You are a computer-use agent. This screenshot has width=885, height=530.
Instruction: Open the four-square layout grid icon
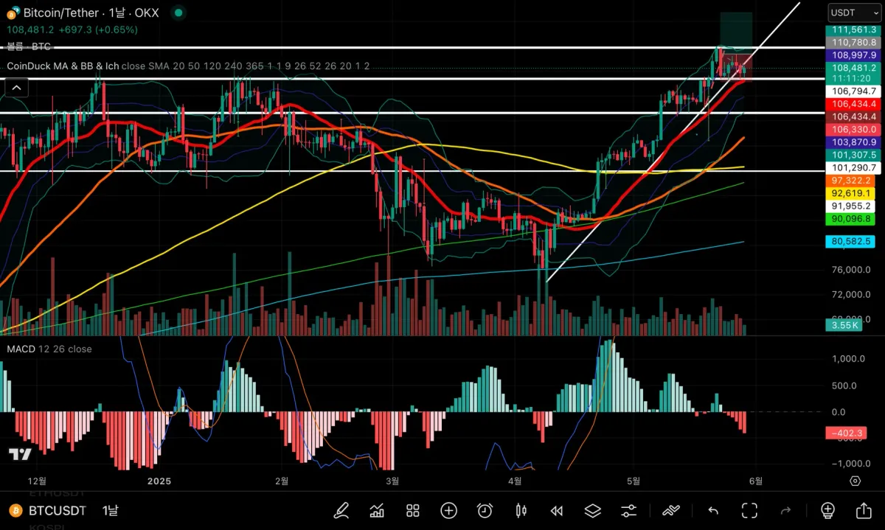tap(413, 510)
